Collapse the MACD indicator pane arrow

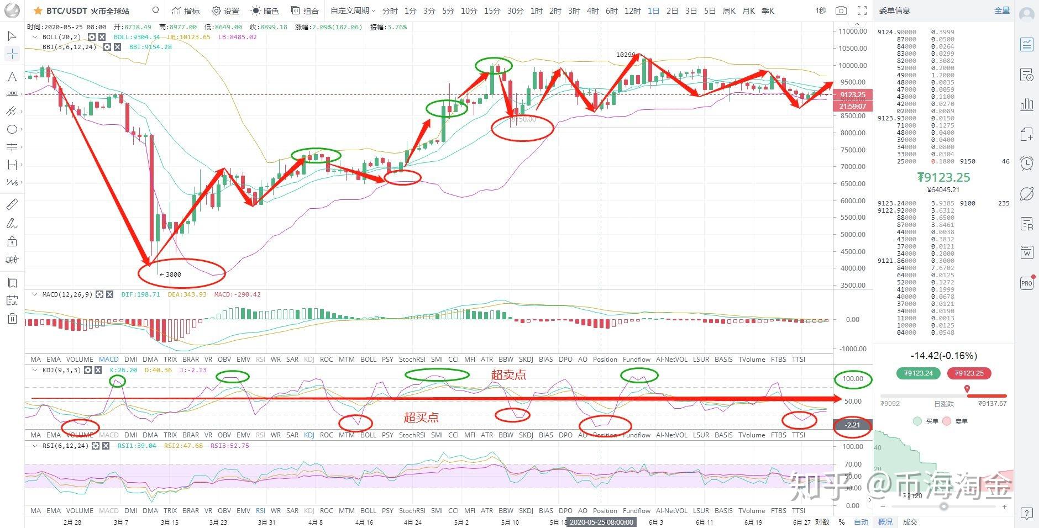click(35, 294)
